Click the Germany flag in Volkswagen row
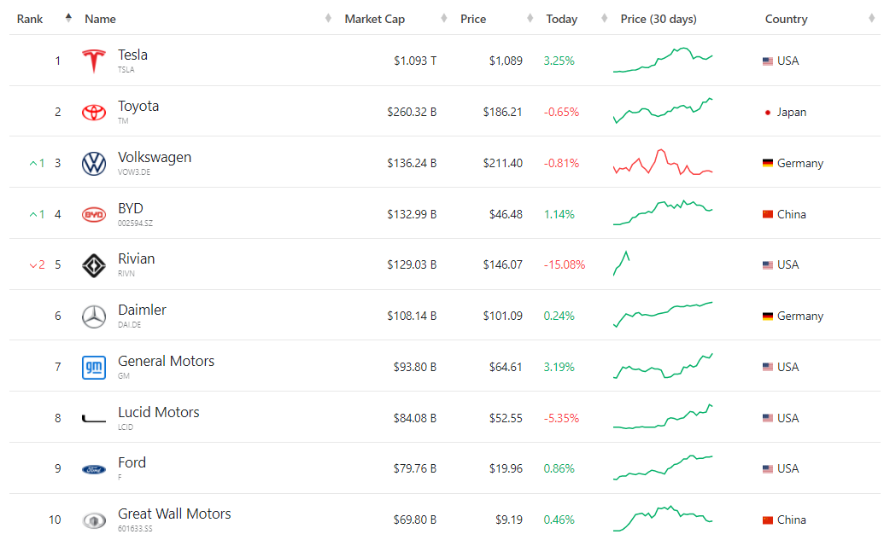The height and width of the screenshot is (540, 884). point(767,163)
